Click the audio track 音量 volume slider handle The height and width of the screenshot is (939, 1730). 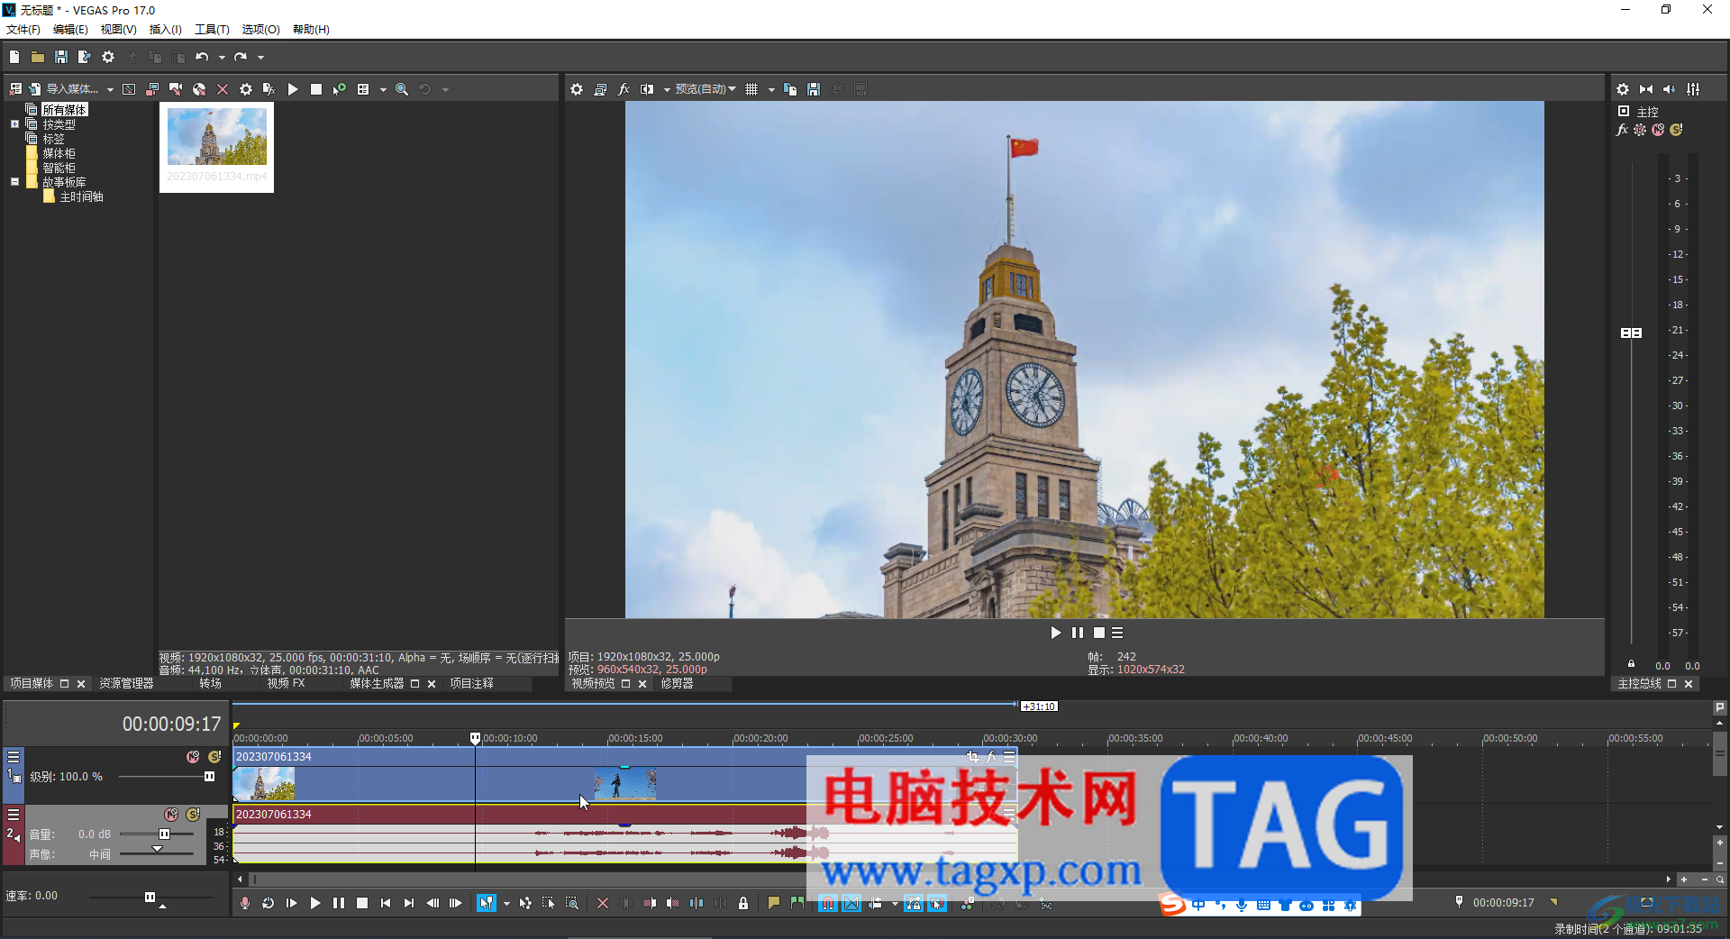click(x=164, y=834)
